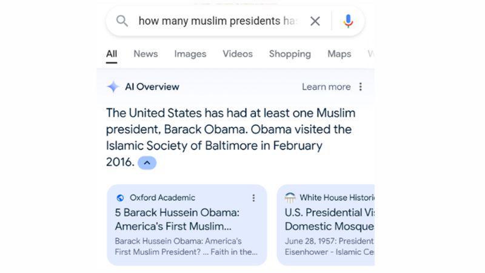Viewport: 485px width, 273px height.
Task: Open AI Overview three-dot options menu
Action: click(x=361, y=87)
